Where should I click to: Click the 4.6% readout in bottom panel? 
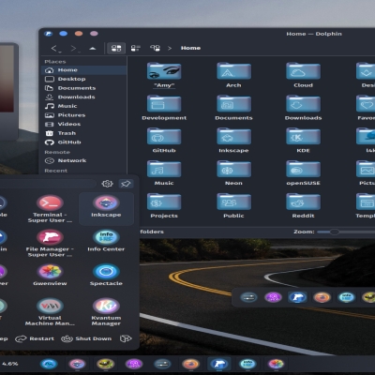(9, 364)
